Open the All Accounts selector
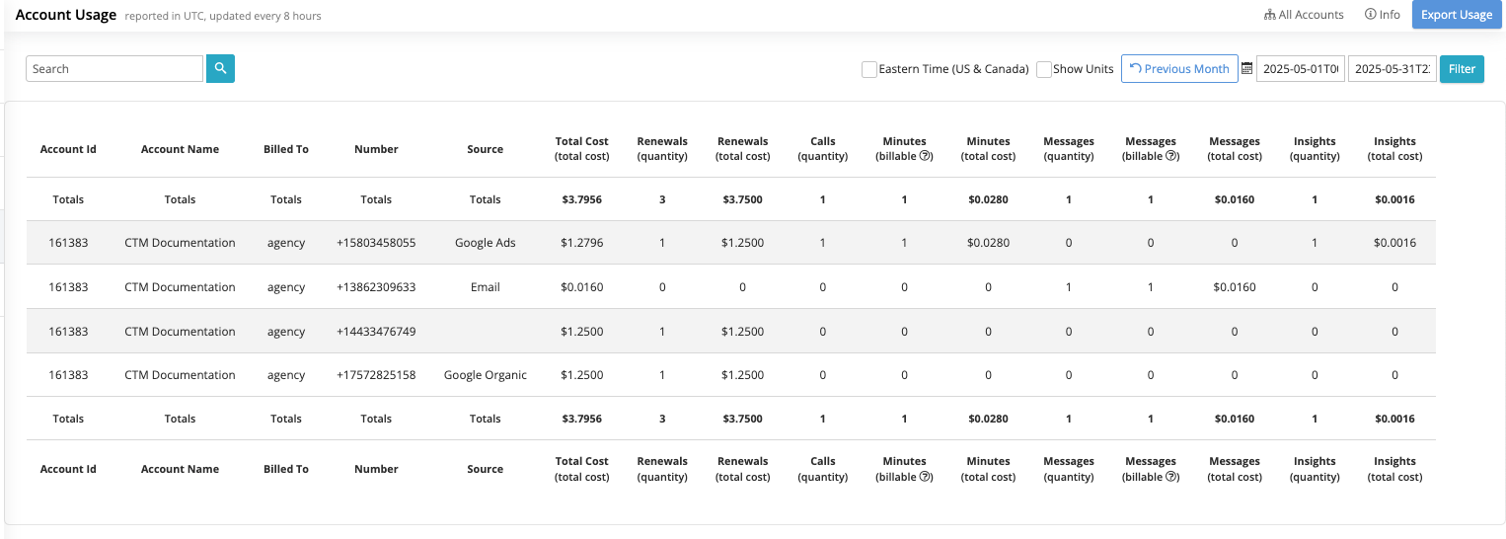Image resolution: width=1506 pixels, height=539 pixels. click(x=1304, y=15)
